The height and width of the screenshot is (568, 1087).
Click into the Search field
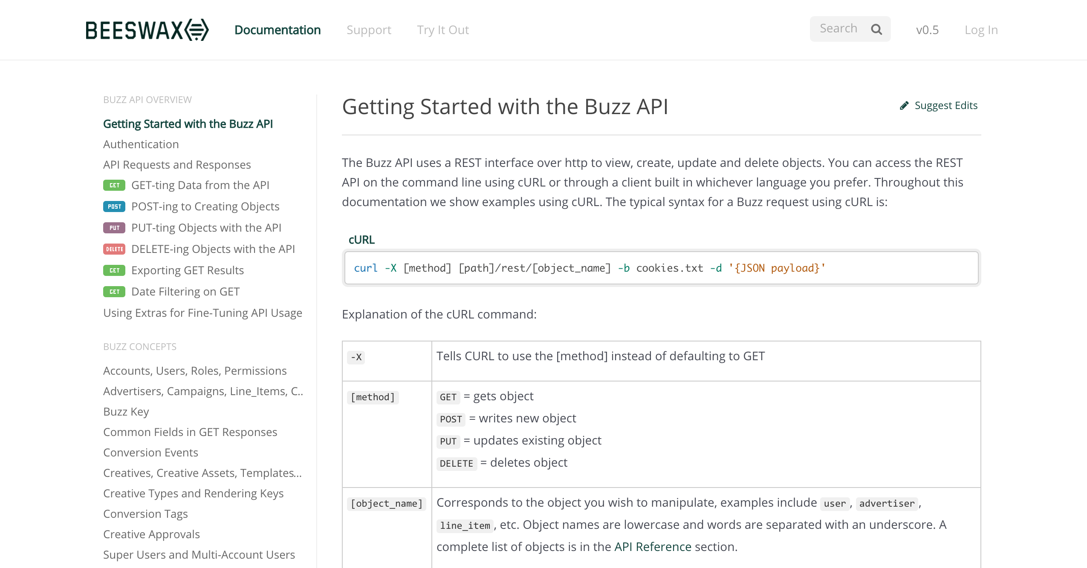tap(838, 29)
